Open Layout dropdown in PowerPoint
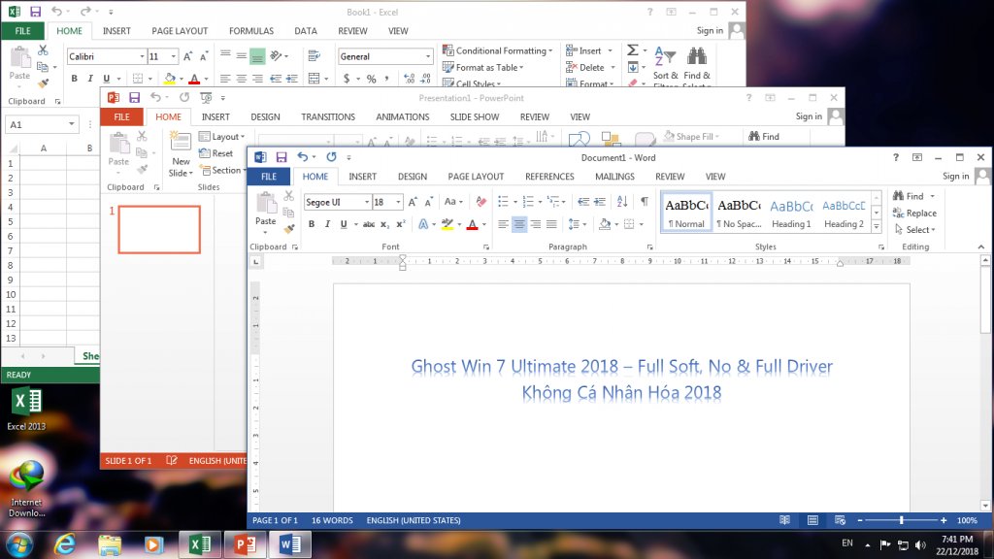994x559 pixels. click(x=222, y=136)
